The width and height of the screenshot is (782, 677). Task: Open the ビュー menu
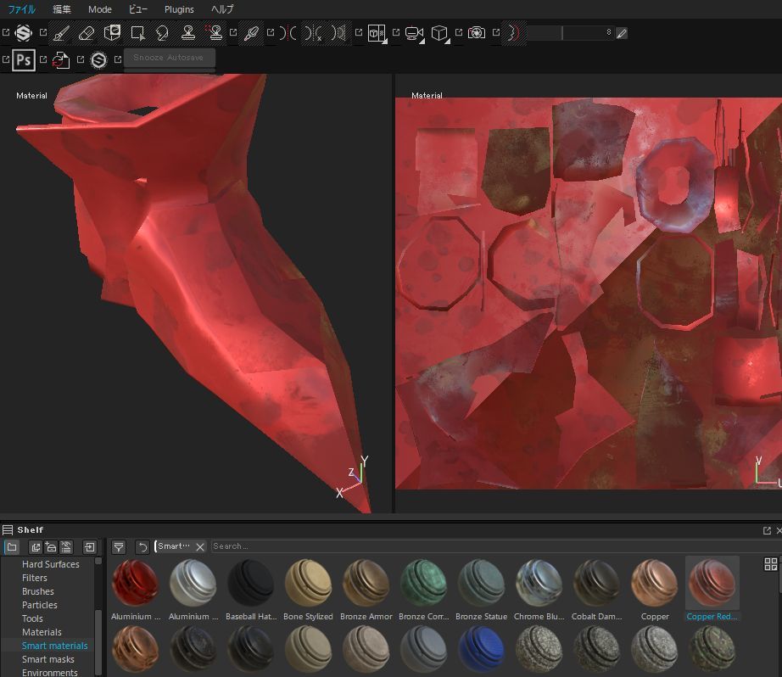point(137,9)
